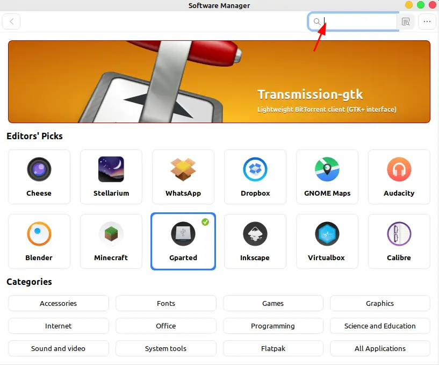The width and height of the screenshot is (439, 365).
Task: Click the back arrow button
Action: (x=11, y=22)
